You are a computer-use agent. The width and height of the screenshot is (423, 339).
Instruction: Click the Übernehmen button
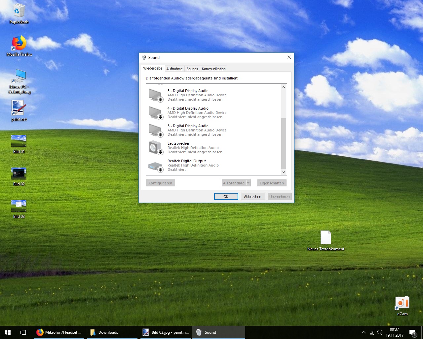(x=280, y=197)
